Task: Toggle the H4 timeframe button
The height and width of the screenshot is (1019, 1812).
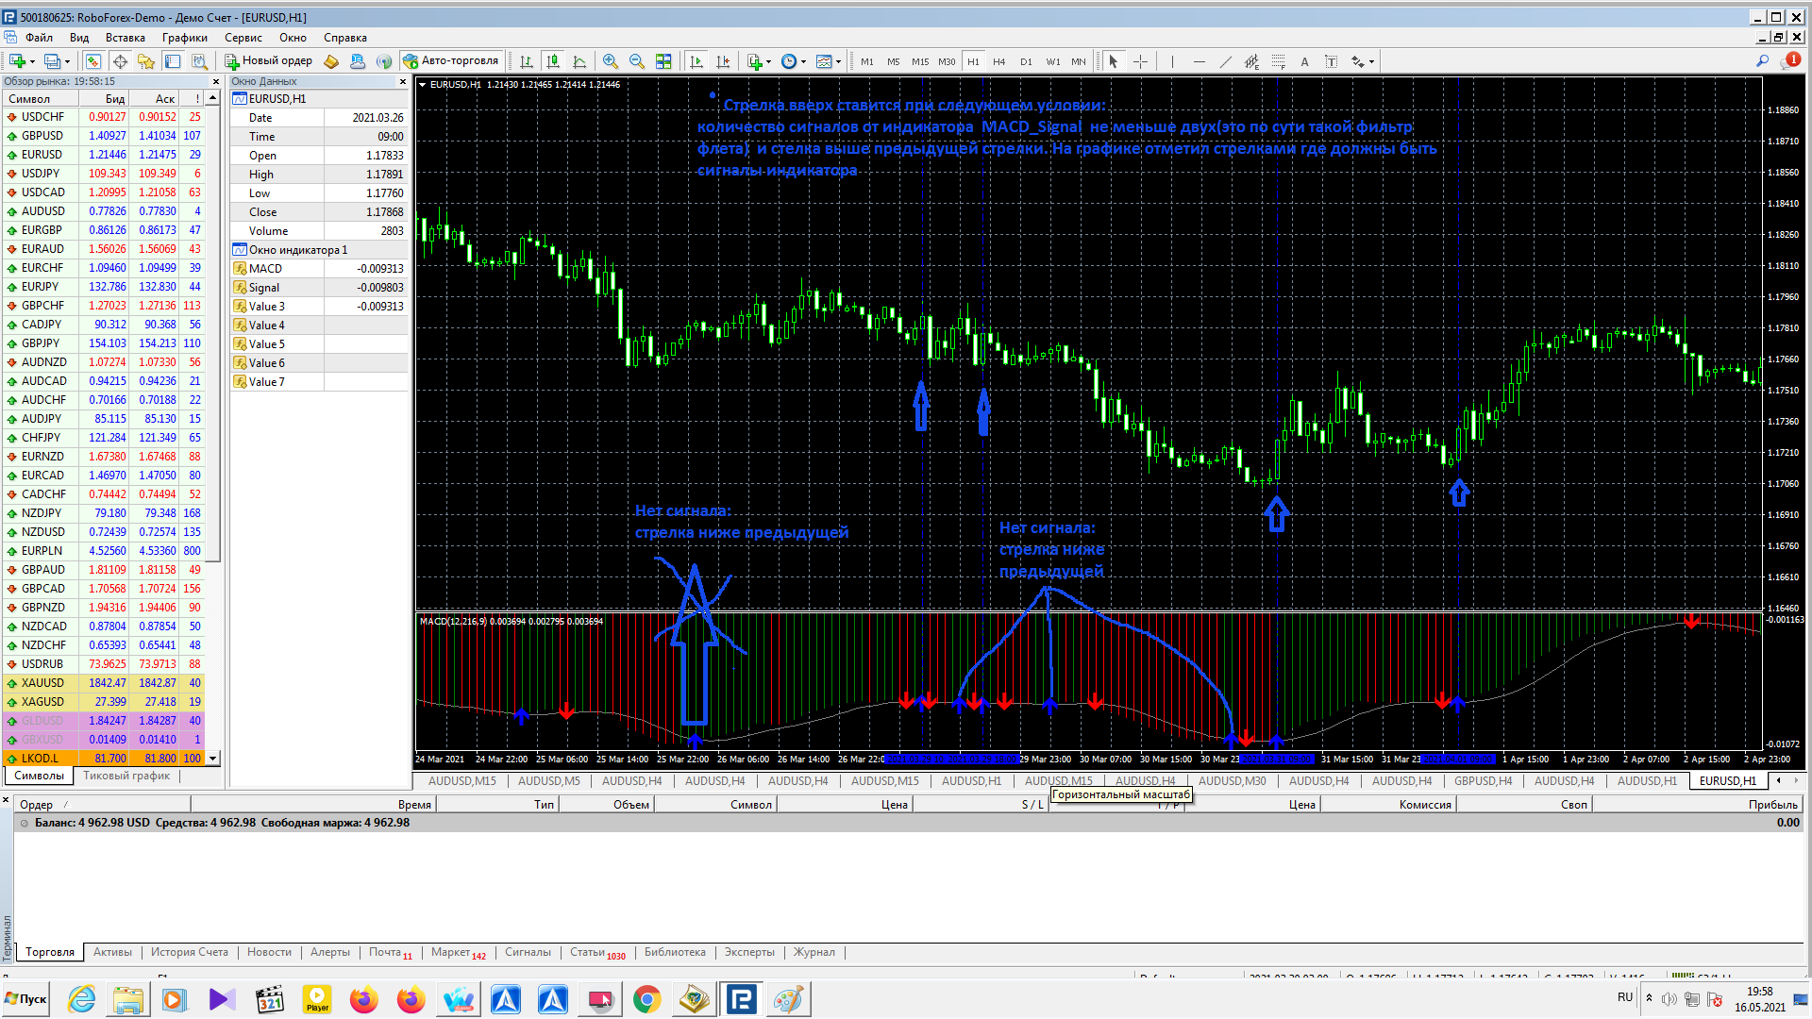Action: 998,61
